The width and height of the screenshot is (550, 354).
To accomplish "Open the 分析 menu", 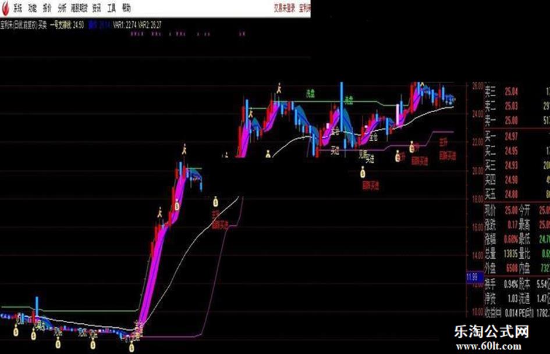I will (62, 8).
